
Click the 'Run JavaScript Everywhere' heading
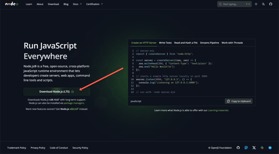50,51
